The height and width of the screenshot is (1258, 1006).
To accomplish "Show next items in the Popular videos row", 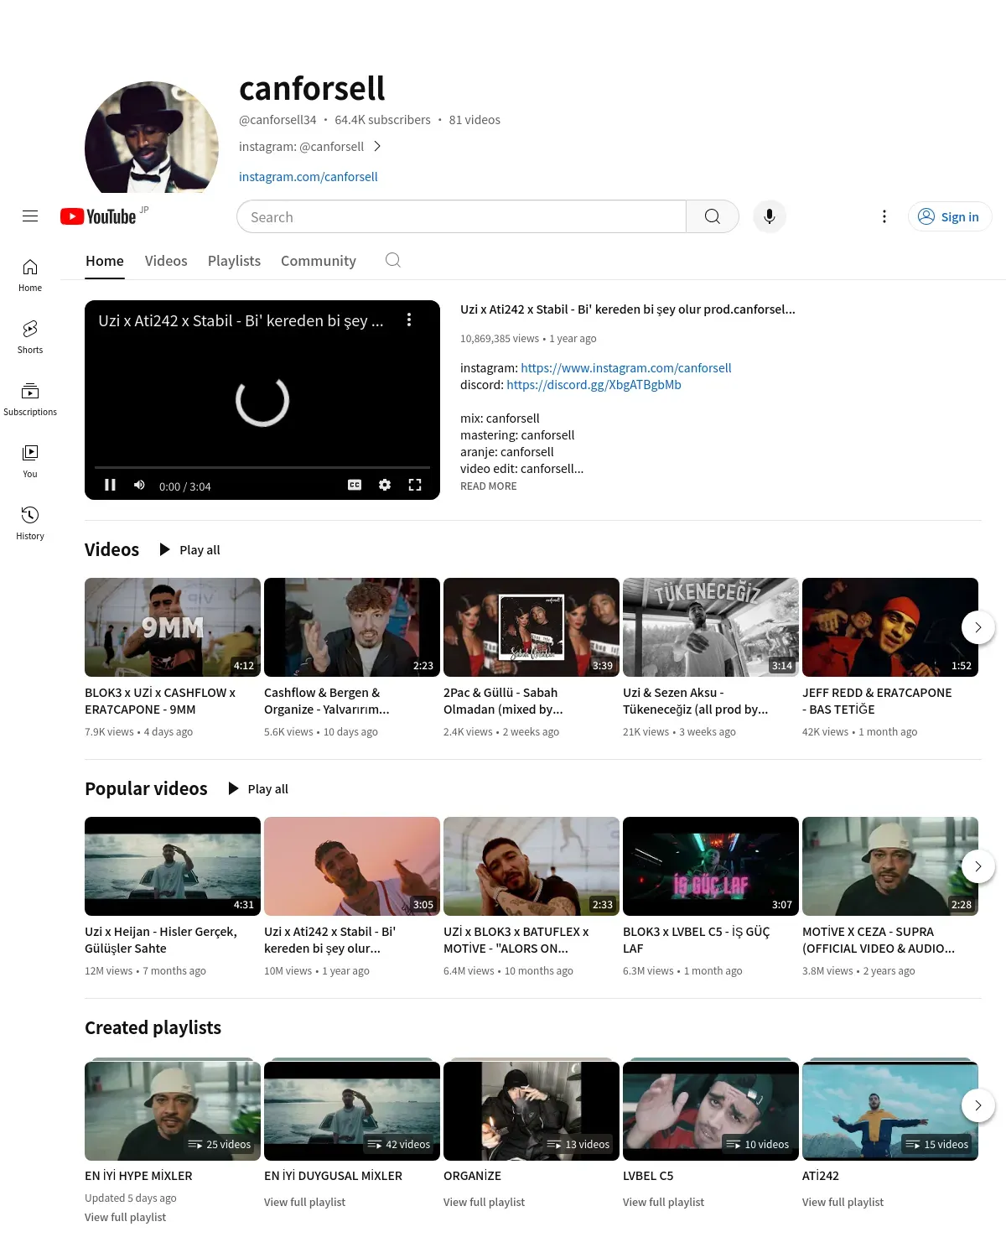I will [977, 866].
